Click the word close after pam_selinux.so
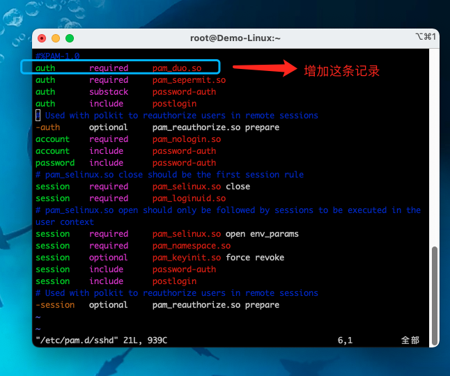The height and width of the screenshot is (376, 450). tap(238, 187)
